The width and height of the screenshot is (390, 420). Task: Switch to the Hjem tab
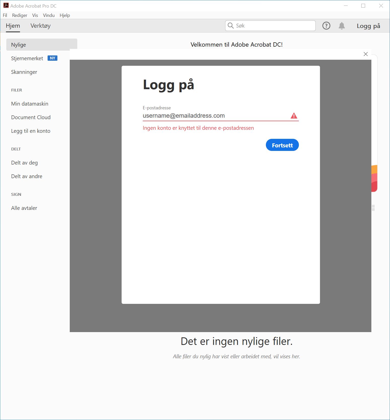(x=13, y=26)
